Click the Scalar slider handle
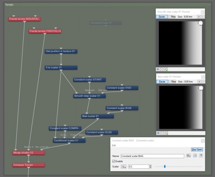This screenshot has height=177, width=215. 165,166
